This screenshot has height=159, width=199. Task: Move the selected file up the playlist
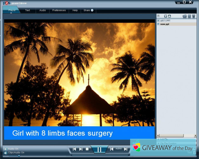coord(169,16)
